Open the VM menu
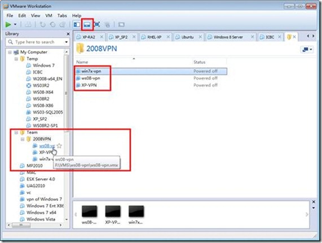 48,16
